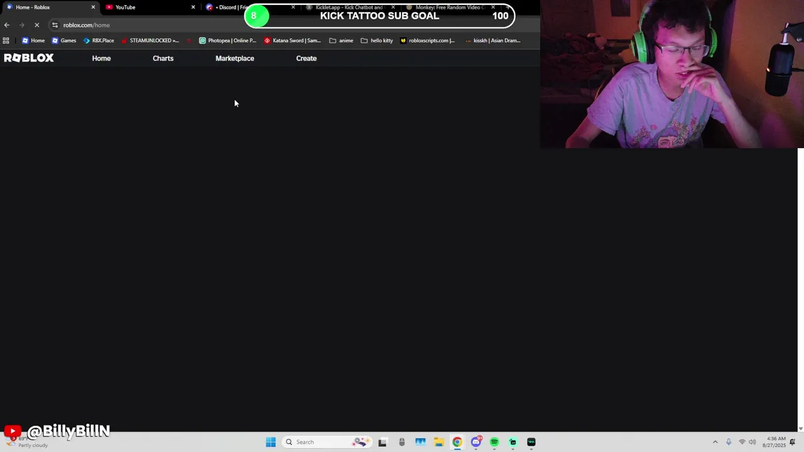Open the Photopea Online bookmark
804x452 pixels.
tap(227, 40)
